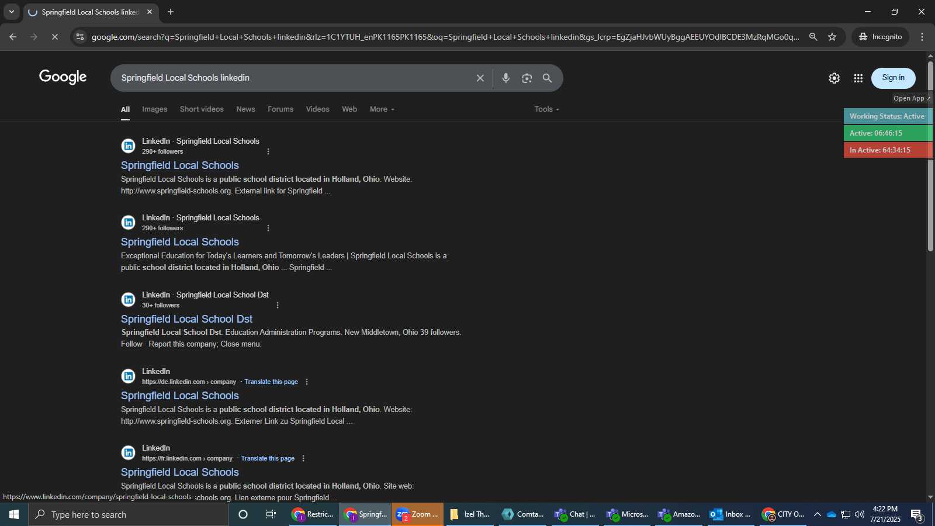Translate the fr.linkedin.com result page
935x526 pixels.
[x=268, y=458]
